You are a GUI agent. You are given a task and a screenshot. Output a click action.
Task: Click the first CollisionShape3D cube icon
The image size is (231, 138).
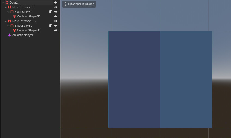14,16
